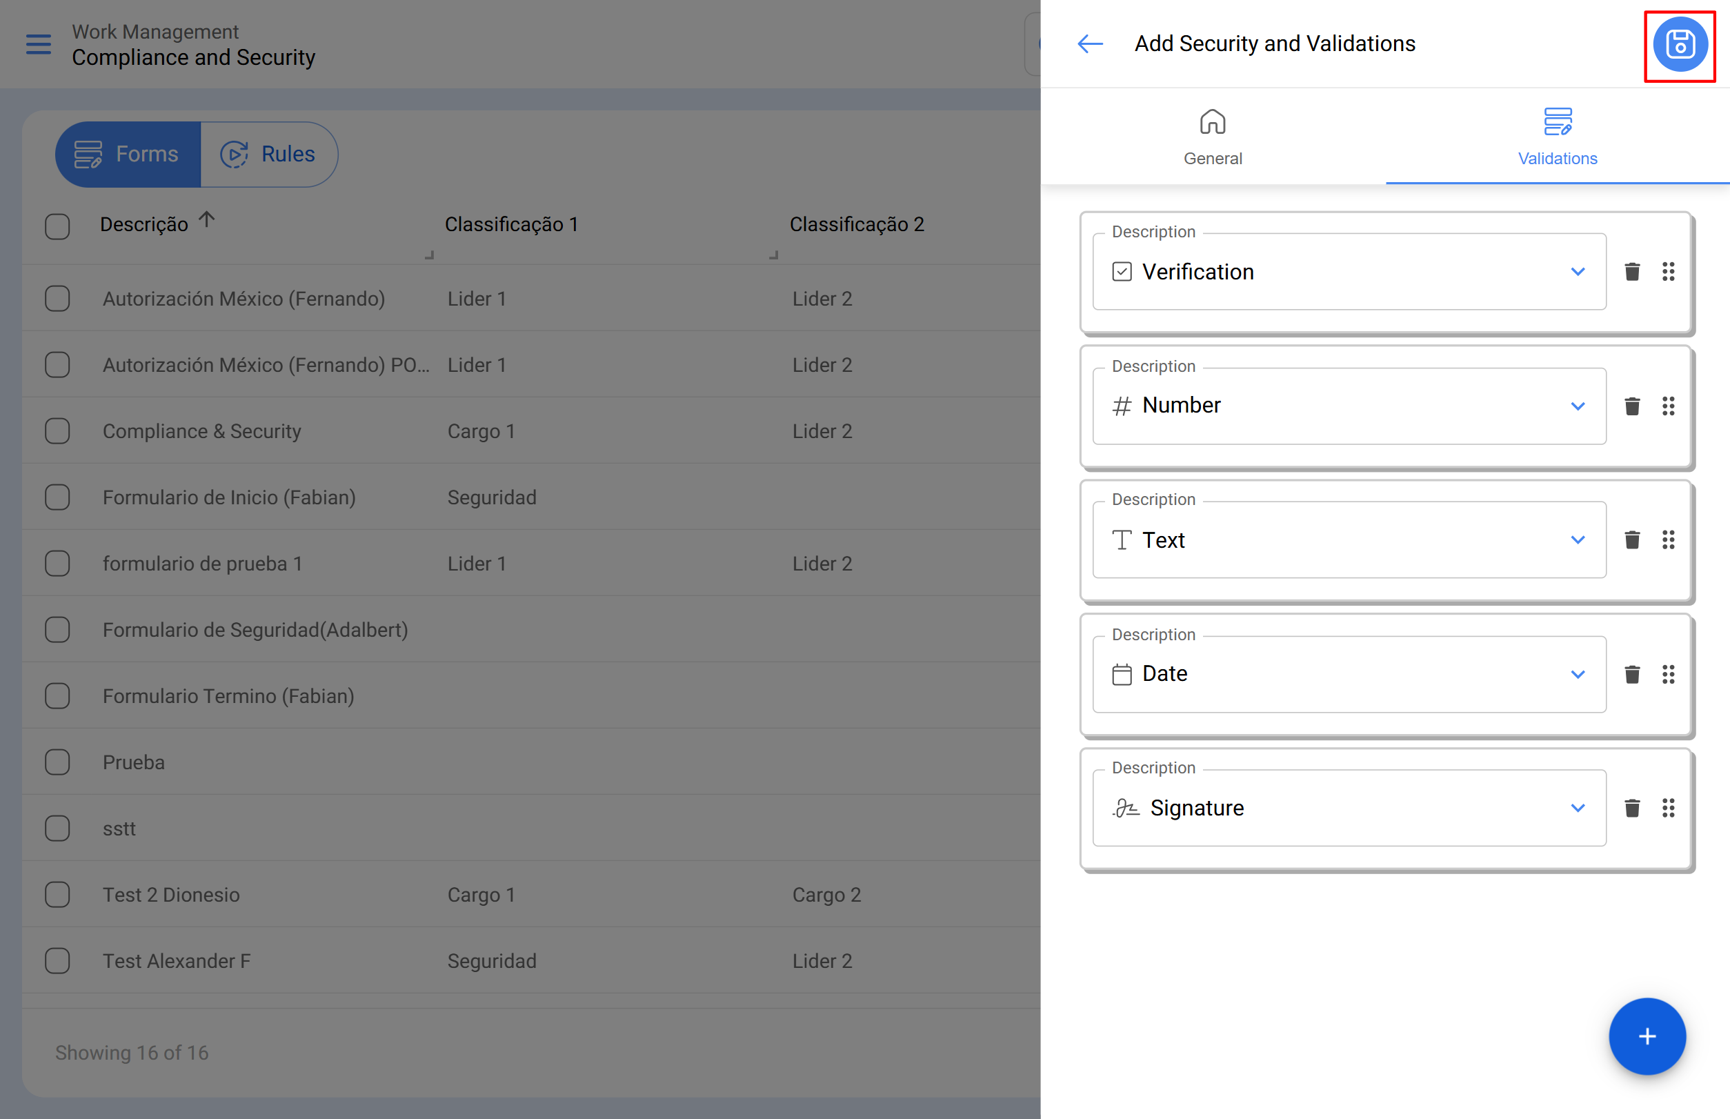Click the trash icon next to Number
The width and height of the screenshot is (1730, 1119).
[1631, 406]
